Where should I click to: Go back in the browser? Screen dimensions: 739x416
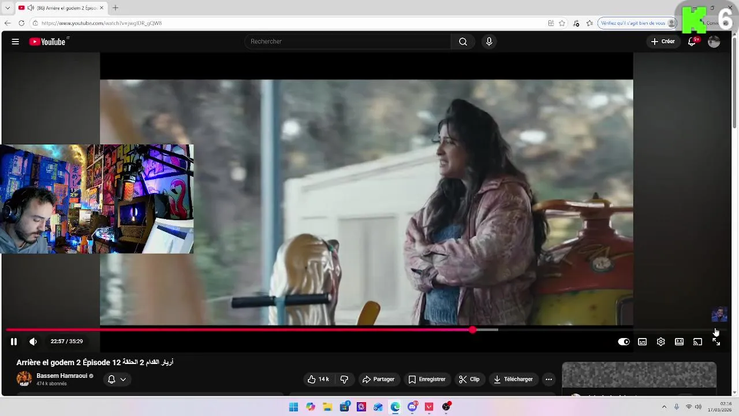click(8, 23)
